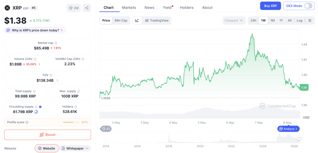This screenshot has height=153, width=318.
Task: Click Total supply info icon
Action: 34,91
